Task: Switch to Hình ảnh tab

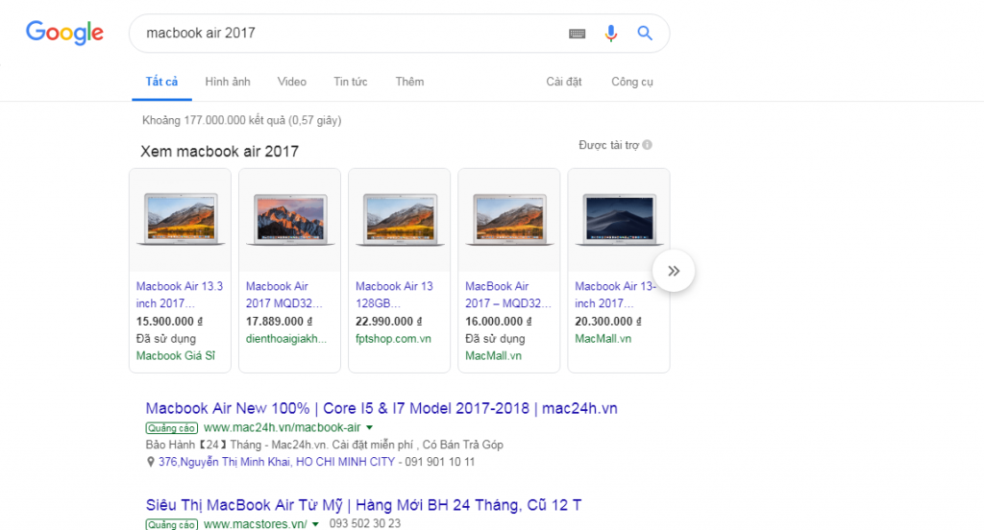Action: (228, 82)
